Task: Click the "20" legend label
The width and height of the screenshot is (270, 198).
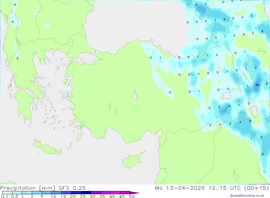Action: (x=73, y=196)
